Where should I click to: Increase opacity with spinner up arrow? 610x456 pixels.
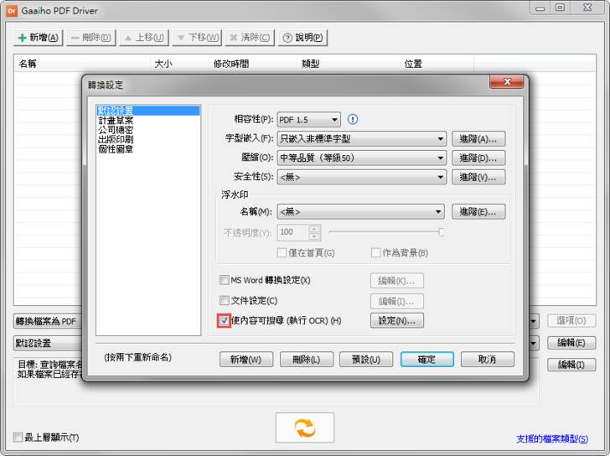314,229
